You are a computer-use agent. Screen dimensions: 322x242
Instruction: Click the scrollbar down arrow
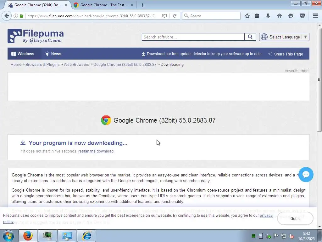319,227
